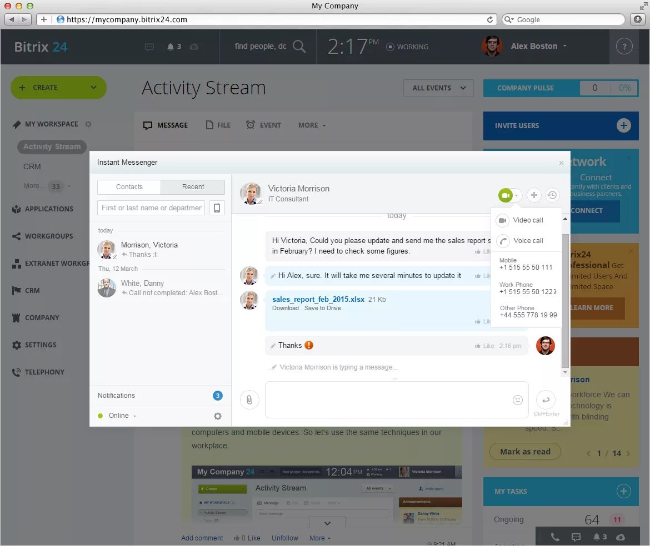
Task: Open message history with the clock icon
Action: (x=552, y=195)
